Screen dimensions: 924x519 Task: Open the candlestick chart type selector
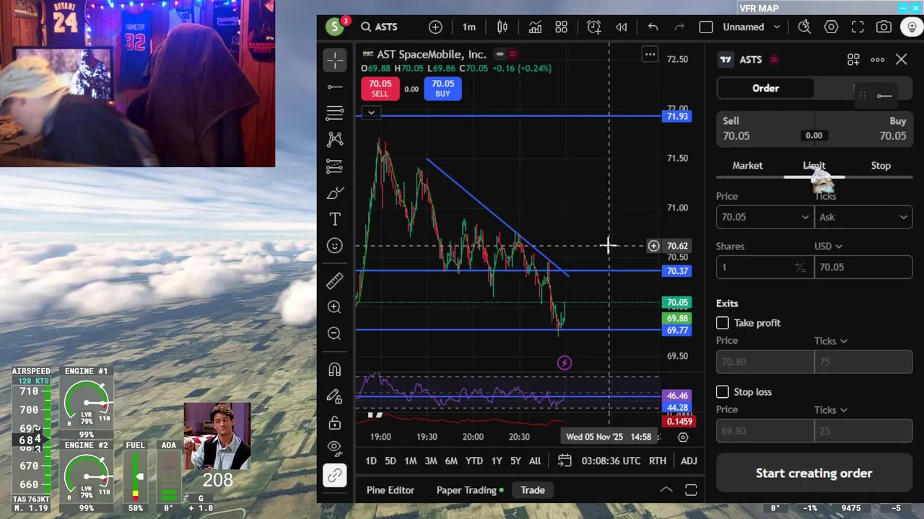pos(502,27)
